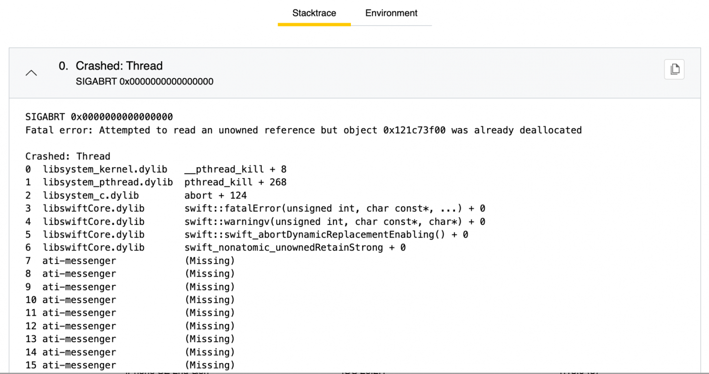Switch to the Stacktrace tab

314,13
